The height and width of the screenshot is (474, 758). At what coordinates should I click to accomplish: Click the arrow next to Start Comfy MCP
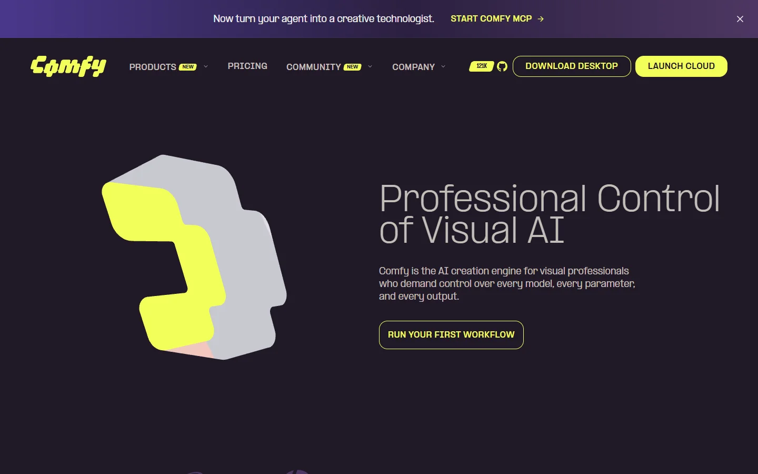(541, 19)
